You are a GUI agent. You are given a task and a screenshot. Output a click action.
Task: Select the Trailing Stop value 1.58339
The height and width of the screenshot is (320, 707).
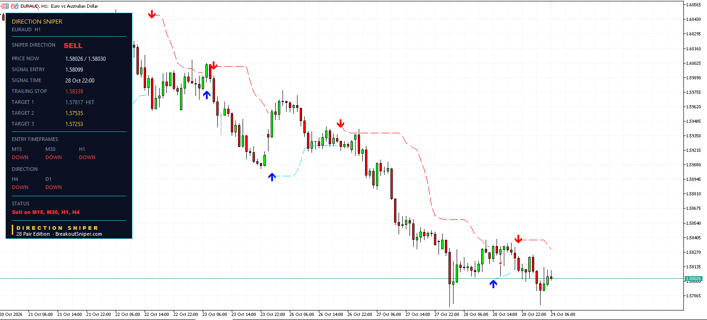point(74,91)
